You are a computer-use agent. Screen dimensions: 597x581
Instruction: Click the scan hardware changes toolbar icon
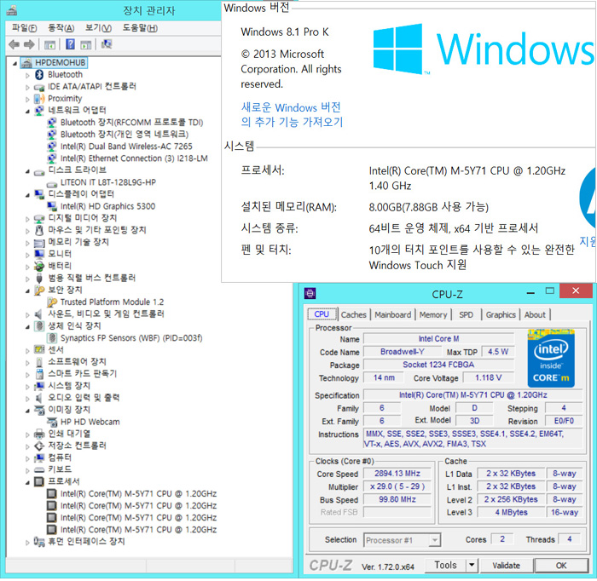point(107,44)
